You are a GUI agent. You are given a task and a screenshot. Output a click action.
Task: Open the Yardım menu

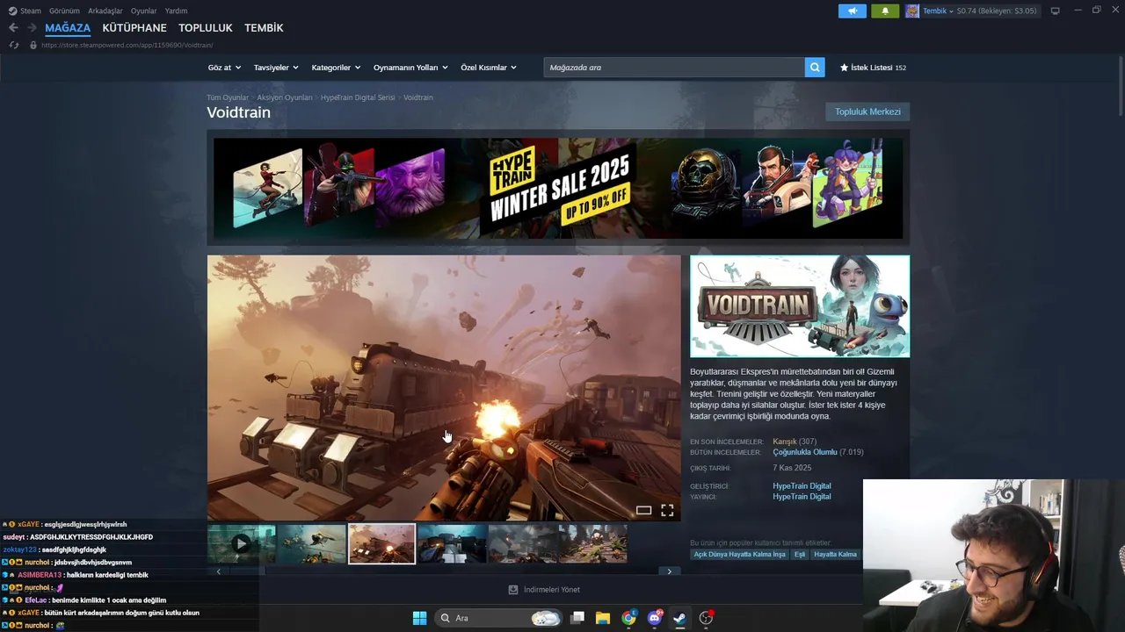[176, 11]
